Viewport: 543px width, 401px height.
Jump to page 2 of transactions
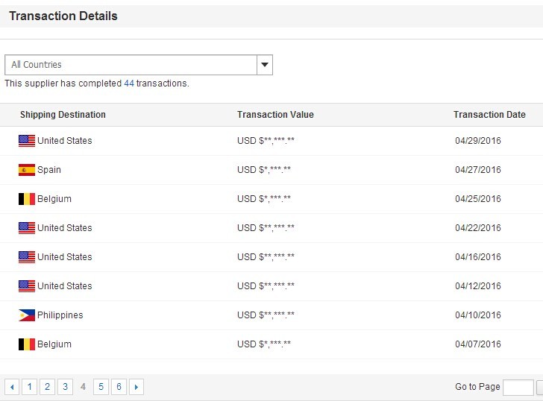(x=47, y=387)
